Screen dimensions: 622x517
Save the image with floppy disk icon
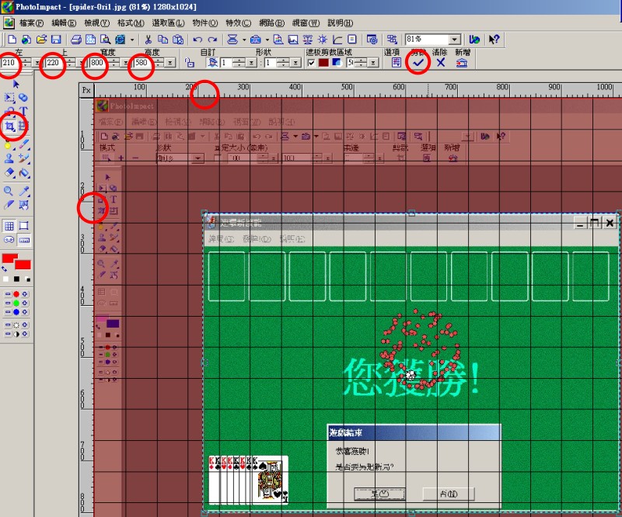(56, 40)
